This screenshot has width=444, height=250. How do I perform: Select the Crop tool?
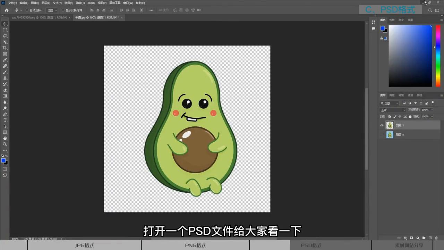click(5, 48)
